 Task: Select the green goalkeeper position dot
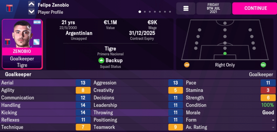click(x=225, y=53)
